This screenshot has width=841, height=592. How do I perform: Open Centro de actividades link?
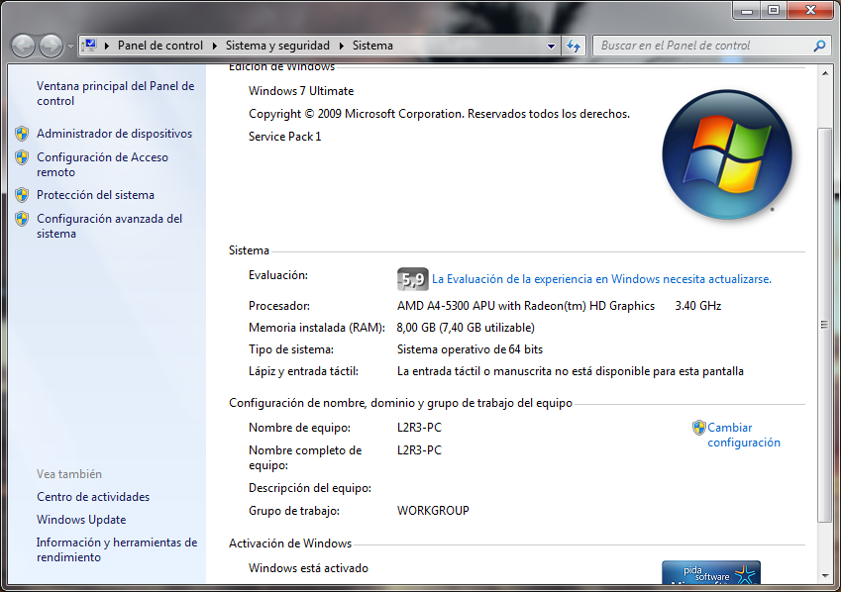click(x=93, y=497)
